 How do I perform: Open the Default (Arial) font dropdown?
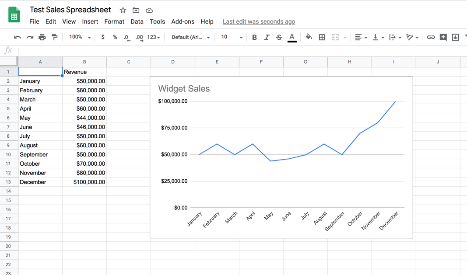pyautogui.click(x=191, y=37)
